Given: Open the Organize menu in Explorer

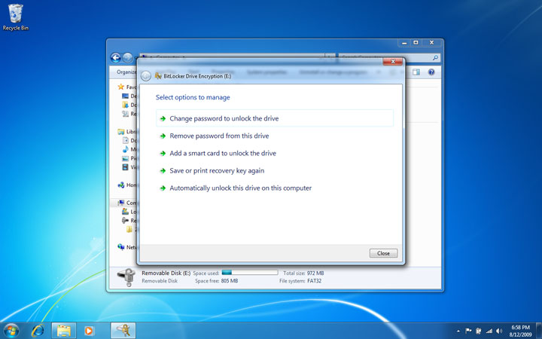Looking at the screenshot, I should pos(126,72).
